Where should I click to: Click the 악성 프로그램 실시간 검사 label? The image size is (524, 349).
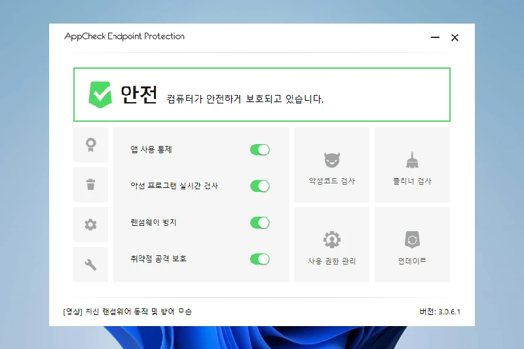click(x=174, y=186)
